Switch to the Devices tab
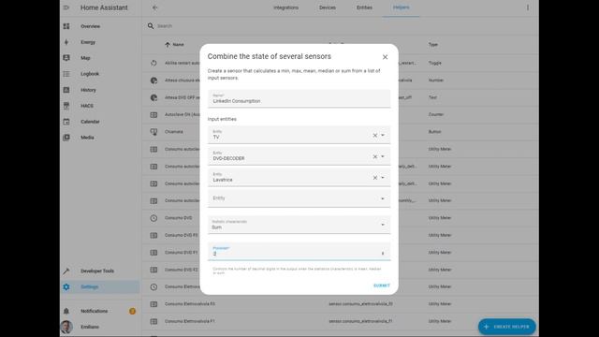Screen dimensions: 599x337 click(328, 7)
